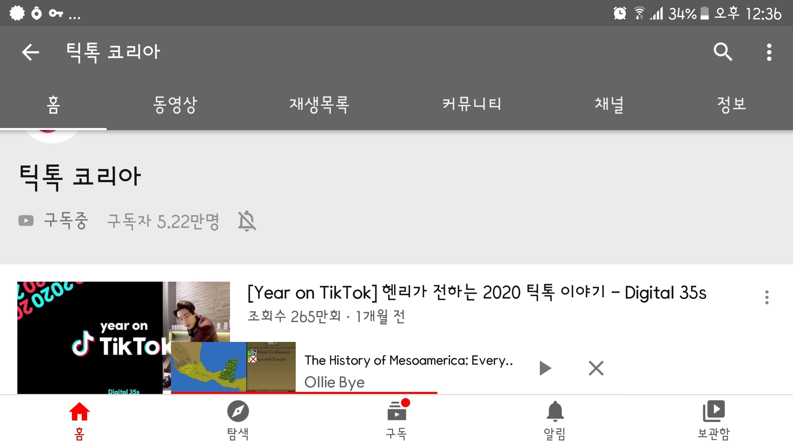Open the 정보 tab
Viewport: 793px width, 446px height.
point(731,104)
